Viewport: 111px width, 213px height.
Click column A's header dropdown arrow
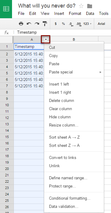(46, 39)
